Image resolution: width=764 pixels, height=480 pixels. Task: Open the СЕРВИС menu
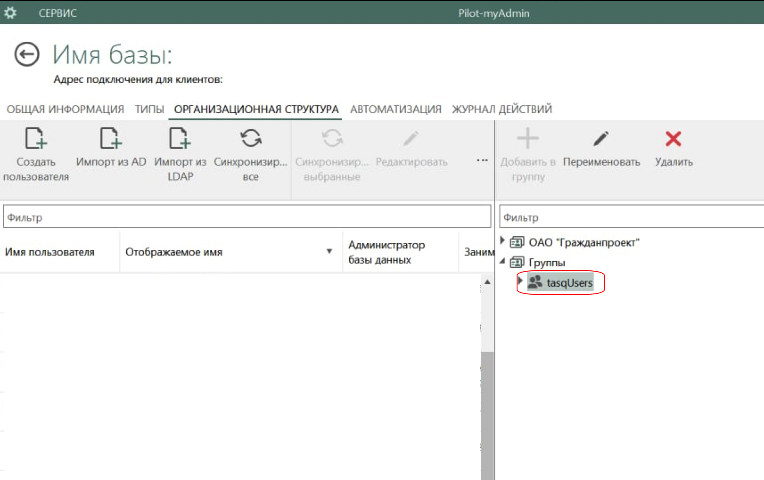[58, 13]
